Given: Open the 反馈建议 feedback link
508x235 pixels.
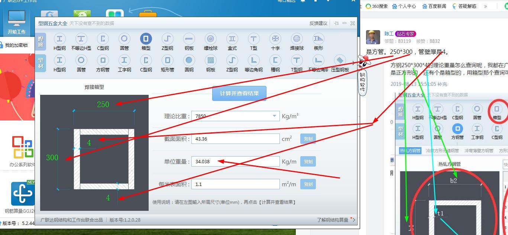Looking at the screenshot, I should point(318,23).
